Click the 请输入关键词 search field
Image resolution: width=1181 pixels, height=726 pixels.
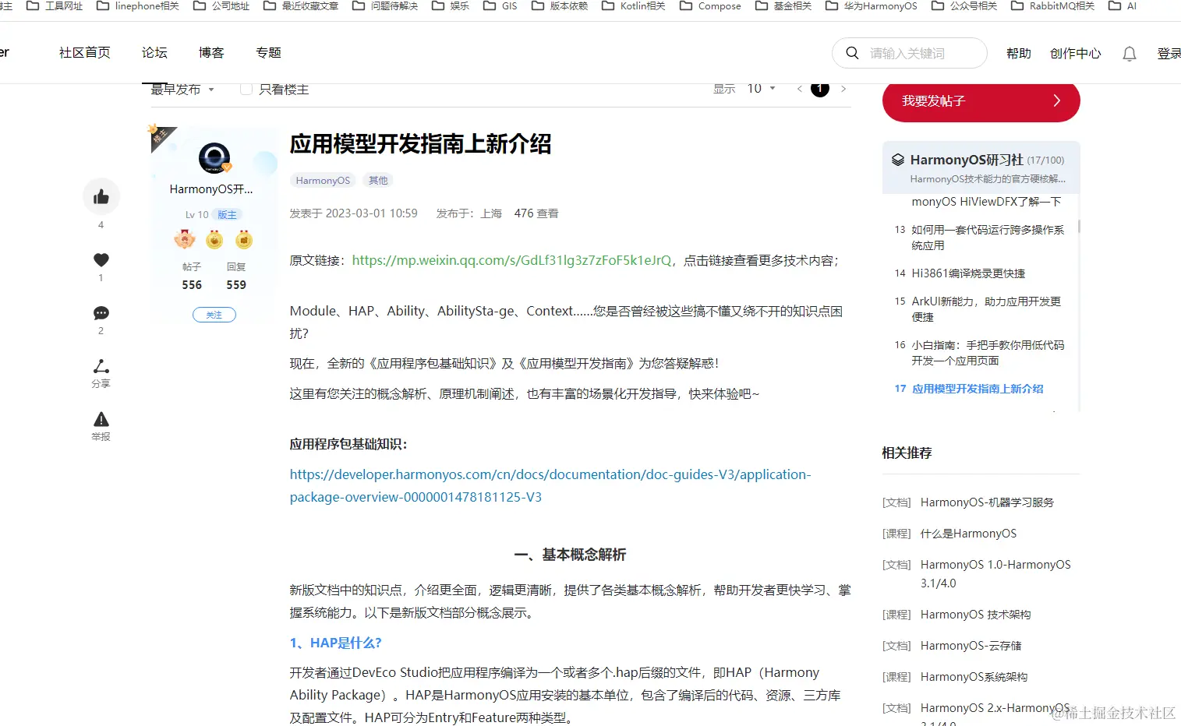click(910, 53)
